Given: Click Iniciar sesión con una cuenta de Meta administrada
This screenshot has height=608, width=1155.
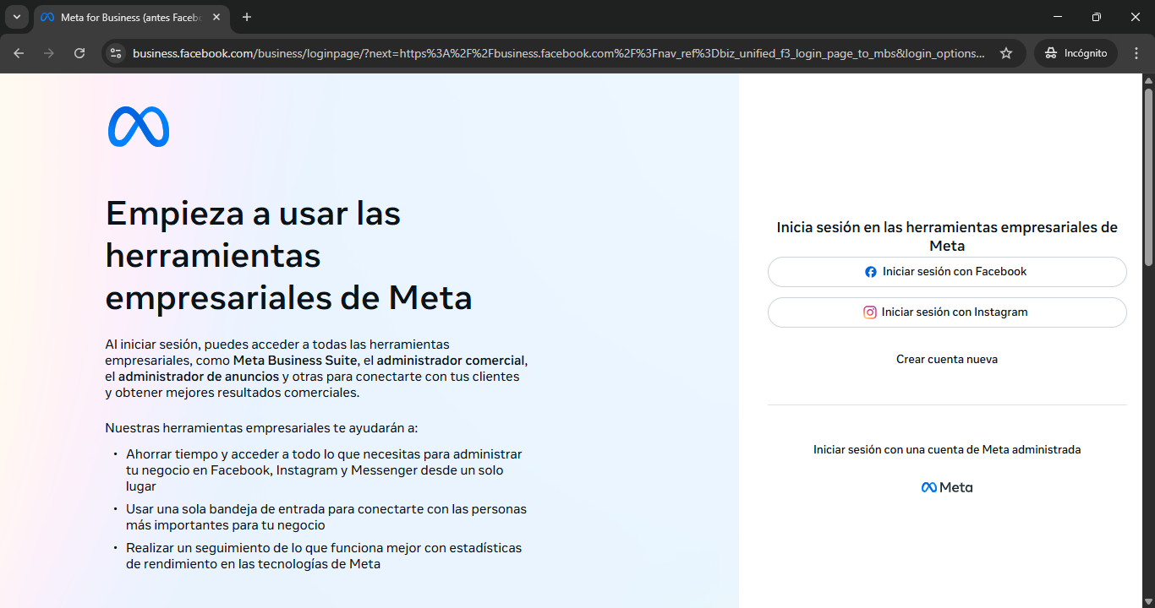Looking at the screenshot, I should click(947, 450).
